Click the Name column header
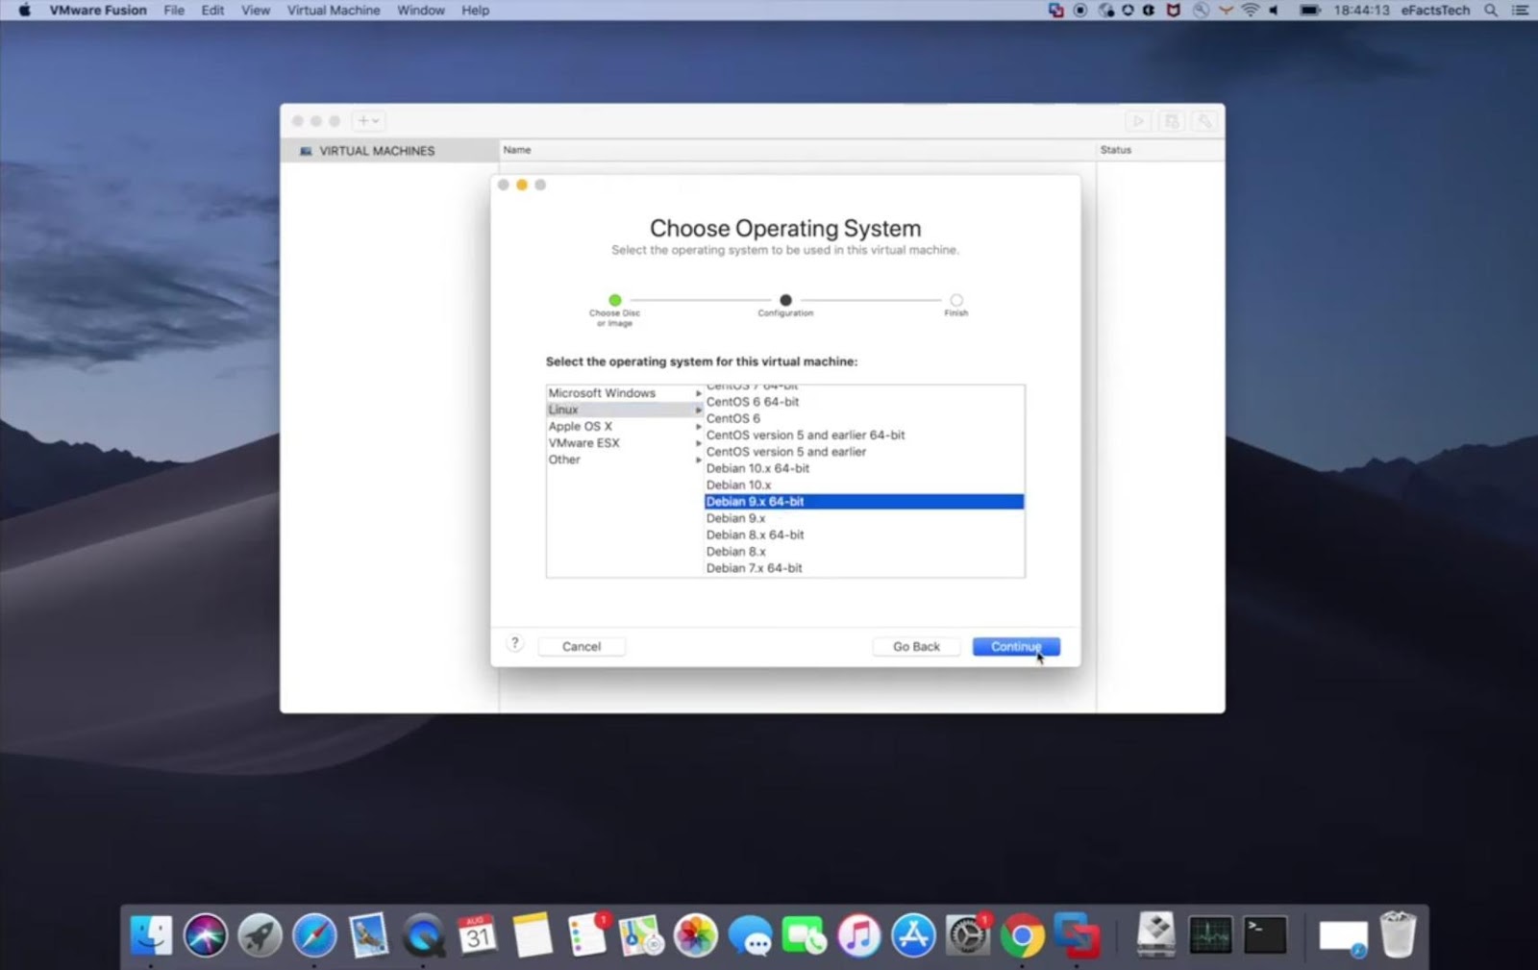Image resolution: width=1538 pixels, height=970 pixels. [797, 150]
